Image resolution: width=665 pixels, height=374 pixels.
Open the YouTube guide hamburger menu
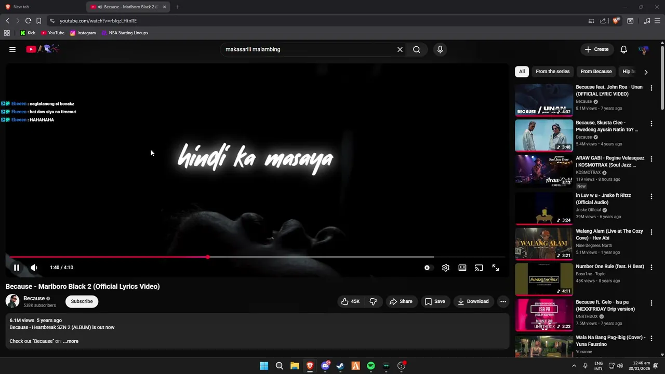click(12, 49)
